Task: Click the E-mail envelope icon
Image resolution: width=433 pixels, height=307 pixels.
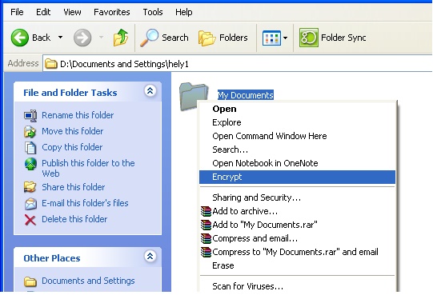Action: tap(30, 204)
